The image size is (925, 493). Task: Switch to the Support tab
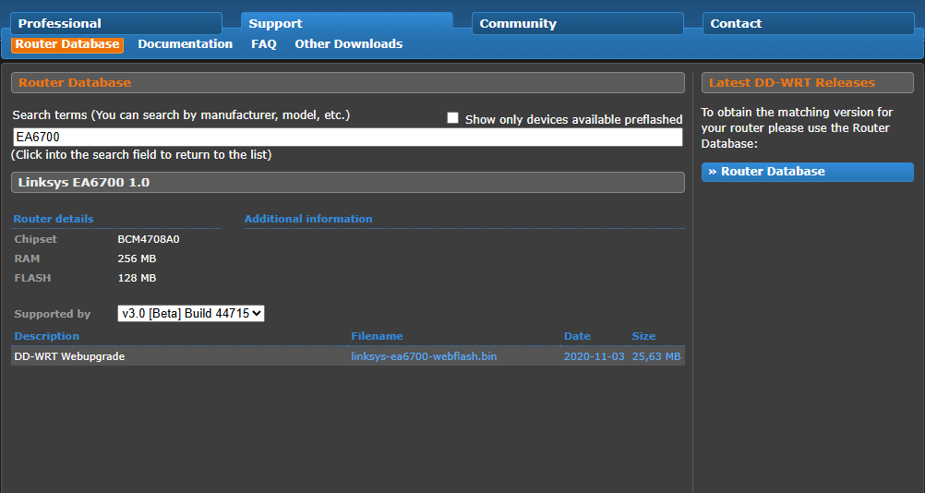pos(346,23)
